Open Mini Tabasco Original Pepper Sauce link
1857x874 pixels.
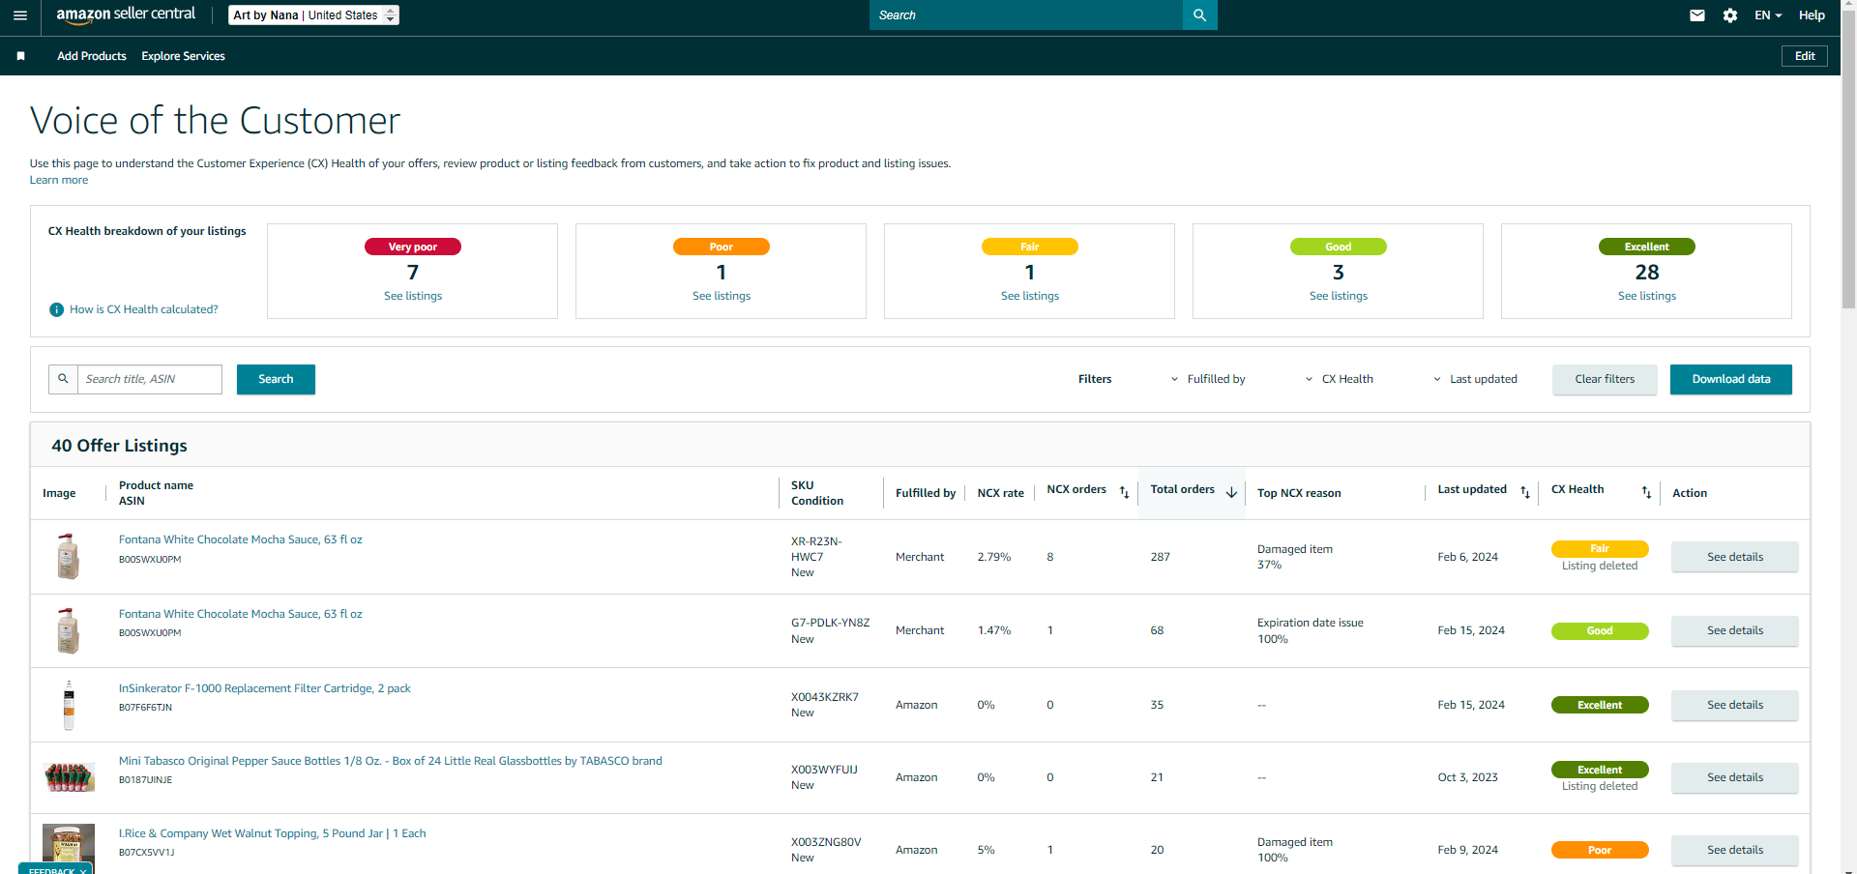[391, 761]
